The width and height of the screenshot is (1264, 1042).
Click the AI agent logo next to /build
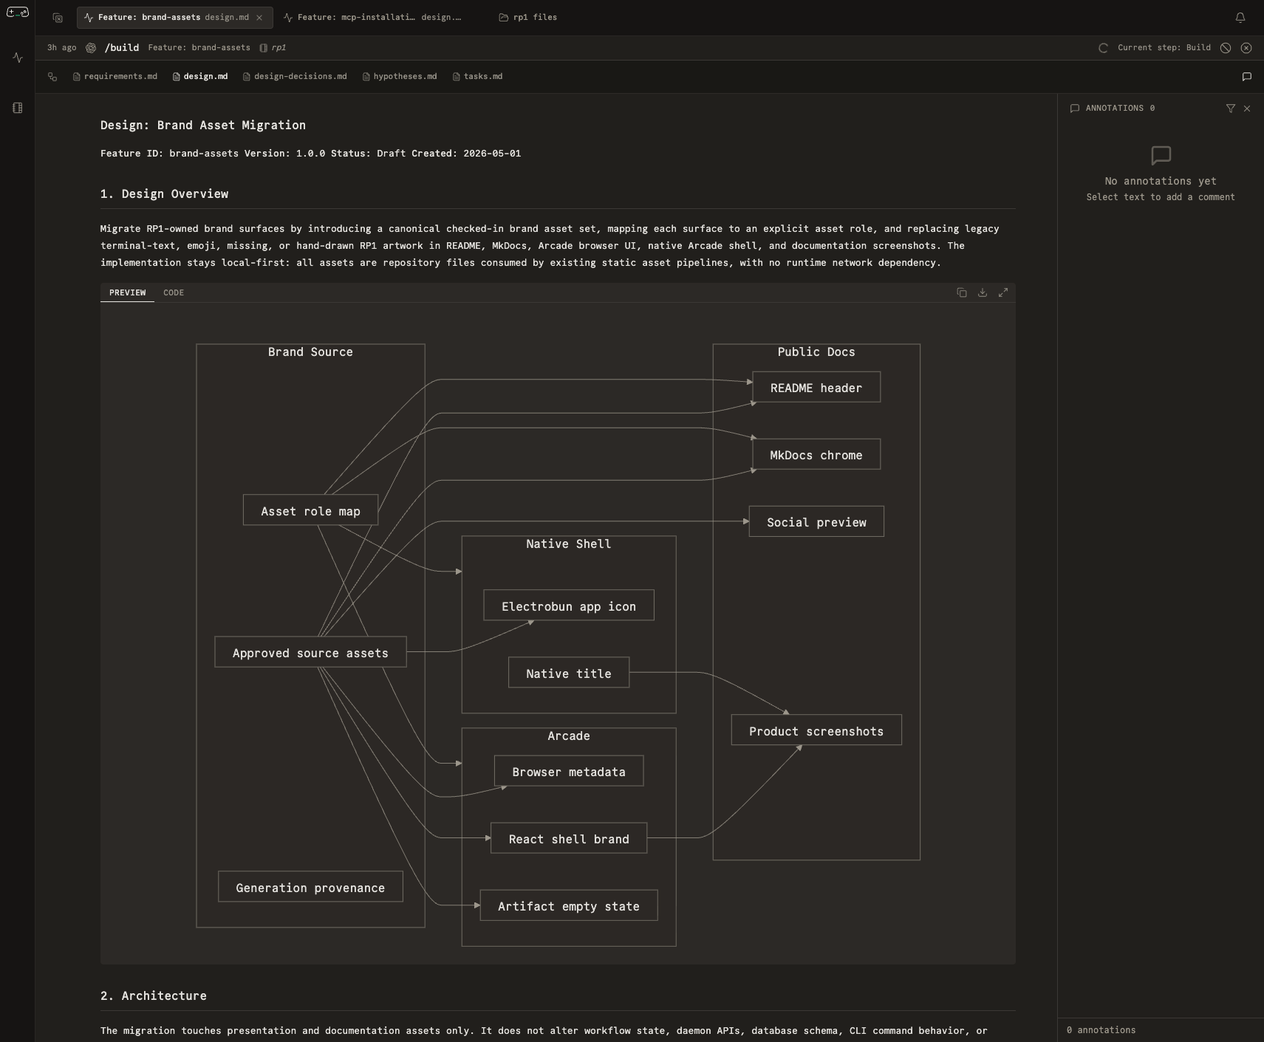pyautogui.click(x=91, y=48)
